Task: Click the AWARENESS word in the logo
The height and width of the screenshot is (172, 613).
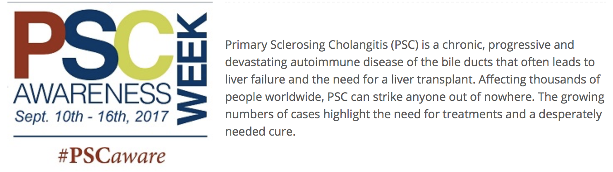Action: [92, 94]
